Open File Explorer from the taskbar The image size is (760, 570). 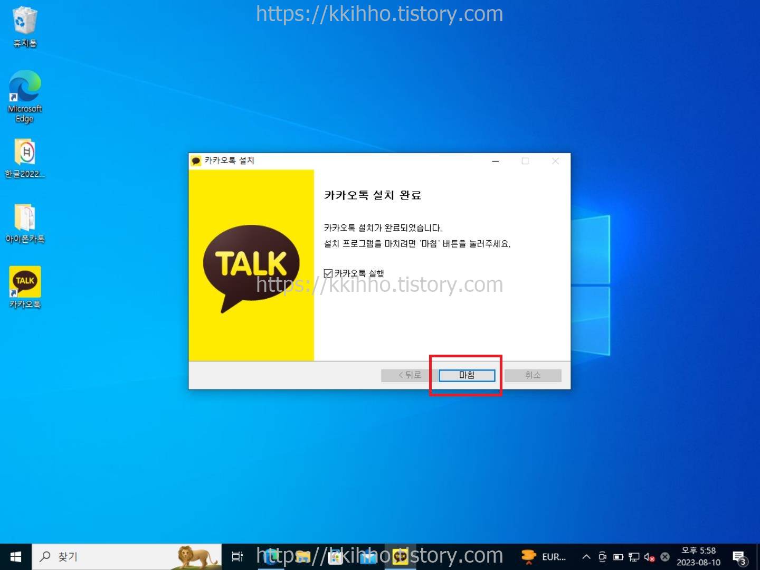pos(303,557)
